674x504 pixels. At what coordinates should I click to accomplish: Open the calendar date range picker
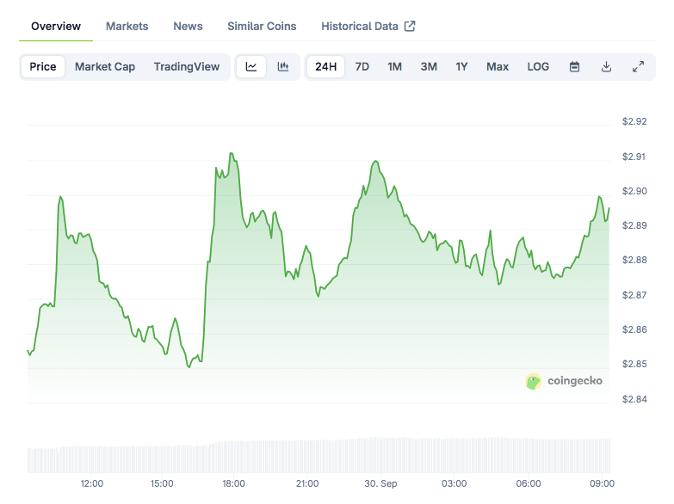click(575, 67)
